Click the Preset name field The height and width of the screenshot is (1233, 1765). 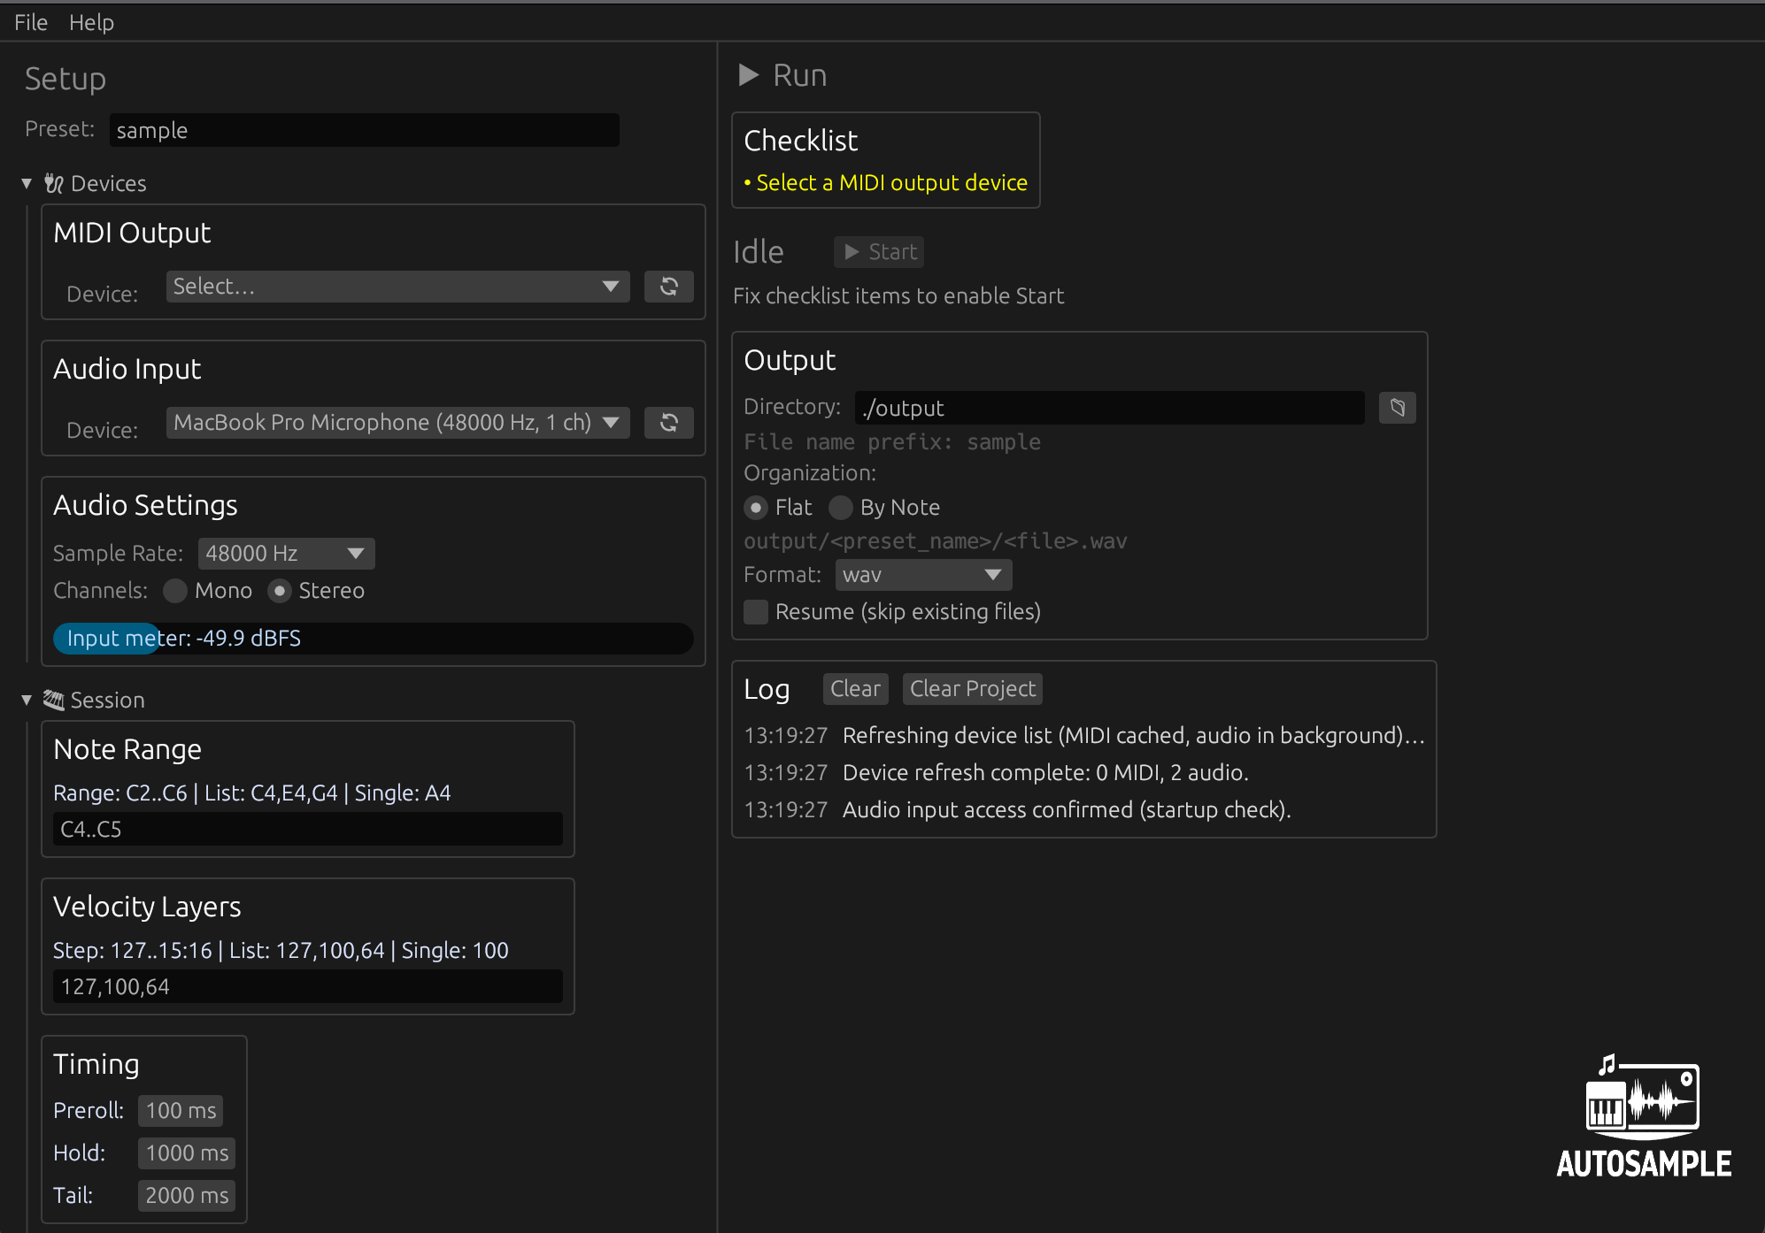[x=365, y=130]
